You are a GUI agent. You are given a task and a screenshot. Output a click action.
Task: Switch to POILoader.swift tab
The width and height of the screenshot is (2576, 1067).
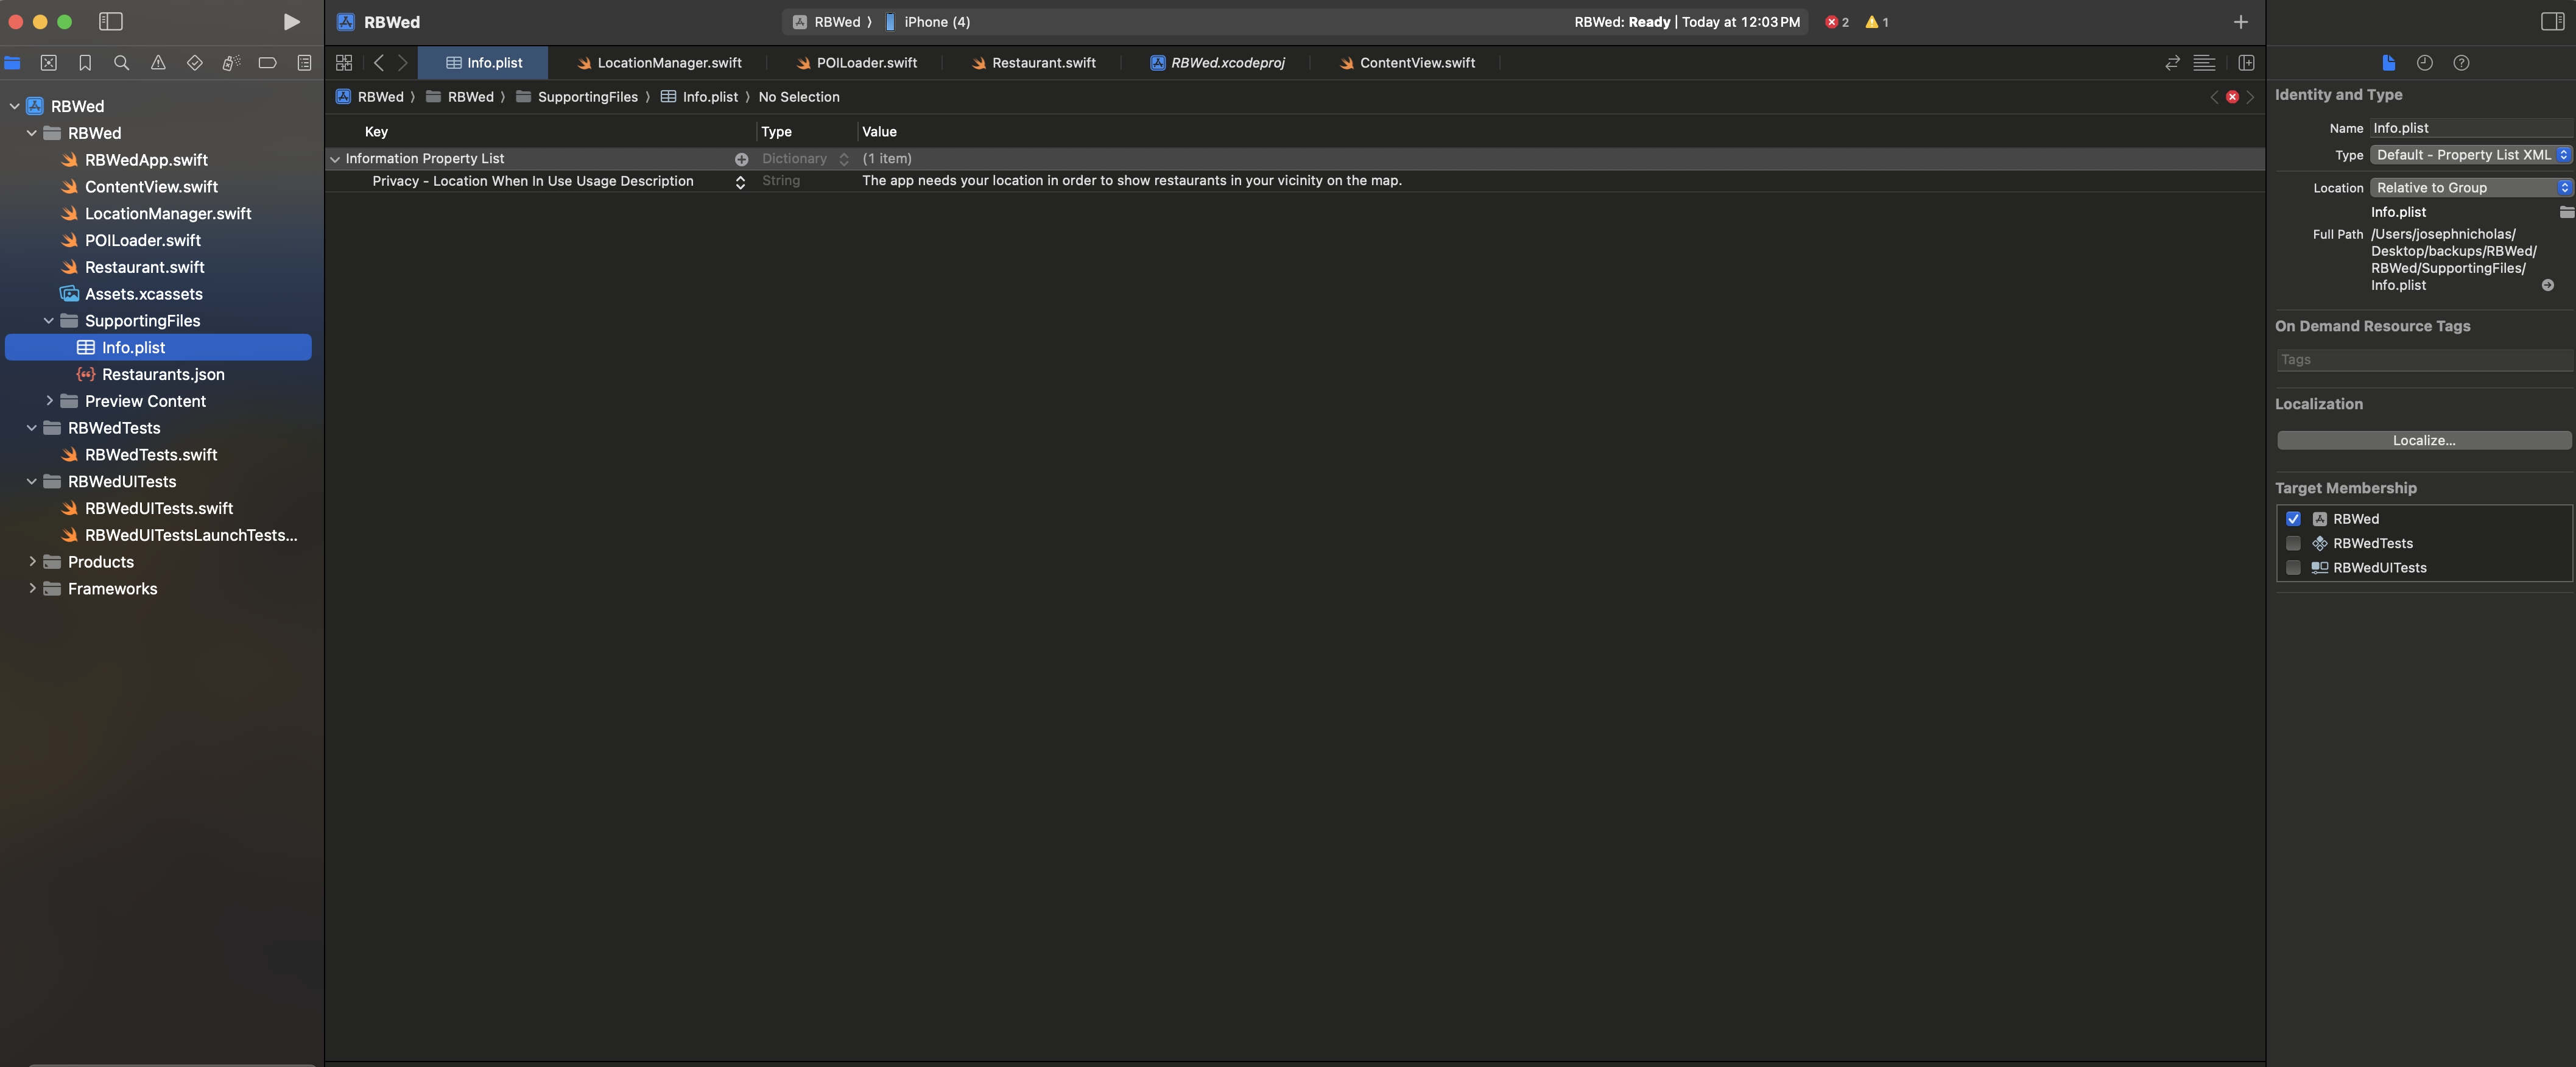(x=857, y=63)
